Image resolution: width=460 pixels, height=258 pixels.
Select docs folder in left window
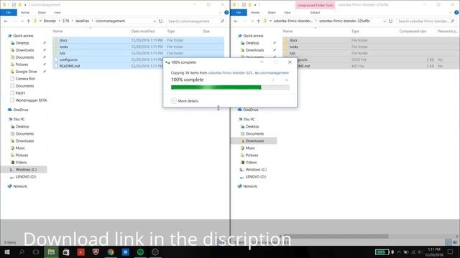pyautogui.click(x=138, y=40)
